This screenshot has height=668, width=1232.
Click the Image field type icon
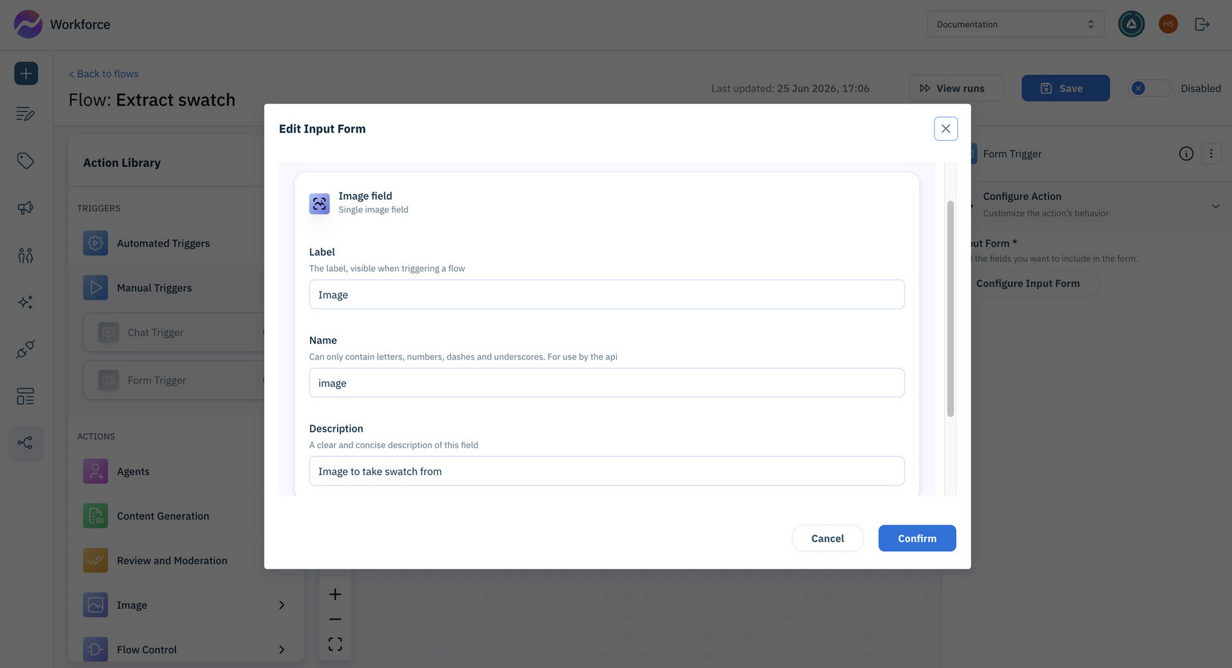coord(319,204)
